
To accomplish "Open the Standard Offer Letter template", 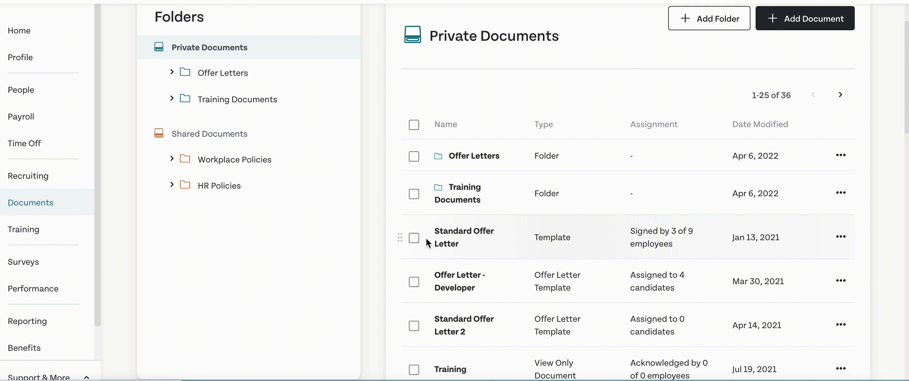I will pos(464,238).
